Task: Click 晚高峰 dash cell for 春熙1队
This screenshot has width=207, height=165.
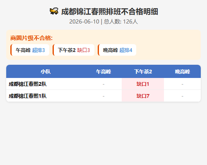Action: pyautogui.click(x=183, y=96)
